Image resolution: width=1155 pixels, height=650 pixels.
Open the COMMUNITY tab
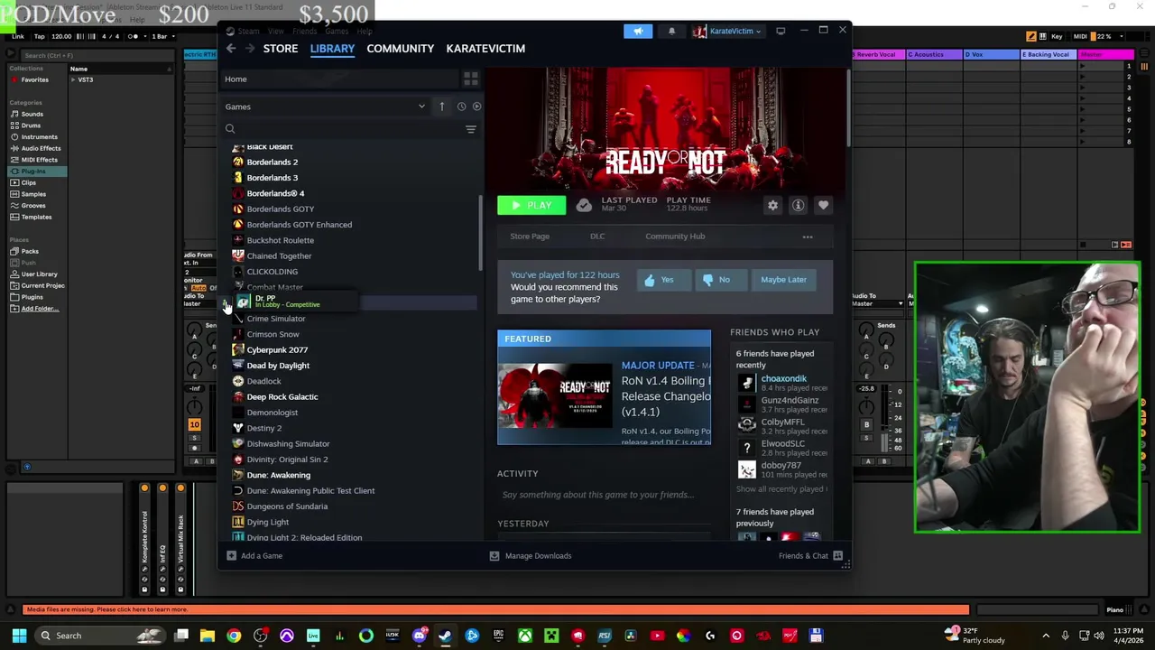(x=400, y=48)
